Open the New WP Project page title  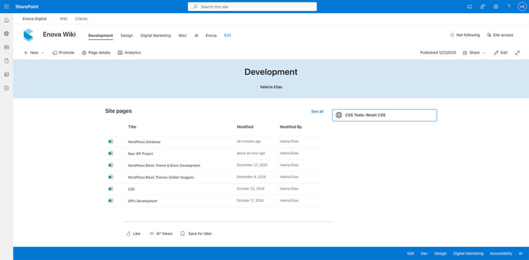pyautogui.click(x=141, y=154)
